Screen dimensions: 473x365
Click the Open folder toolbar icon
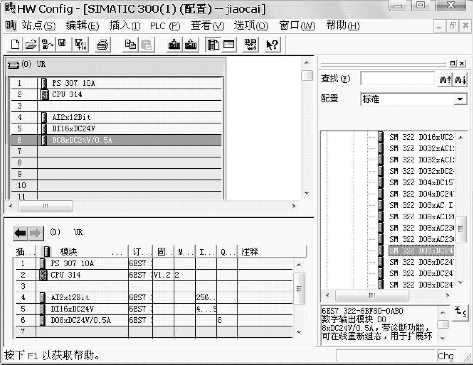(x=31, y=44)
